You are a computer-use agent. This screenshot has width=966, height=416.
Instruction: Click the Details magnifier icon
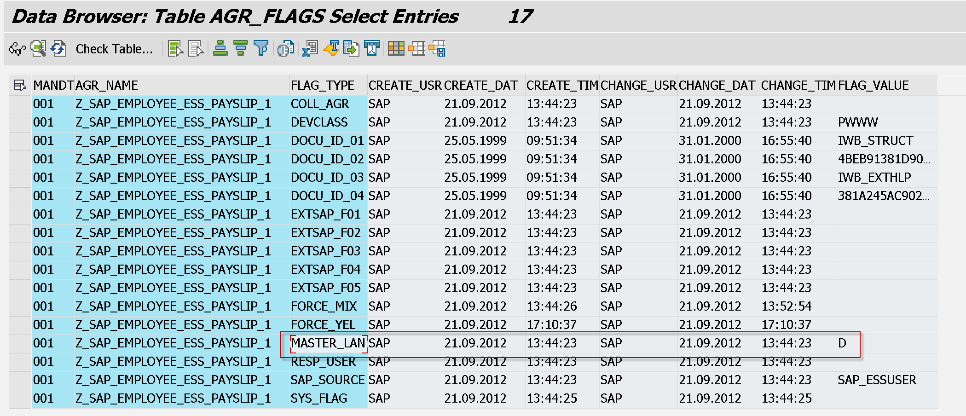click(38, 49)
